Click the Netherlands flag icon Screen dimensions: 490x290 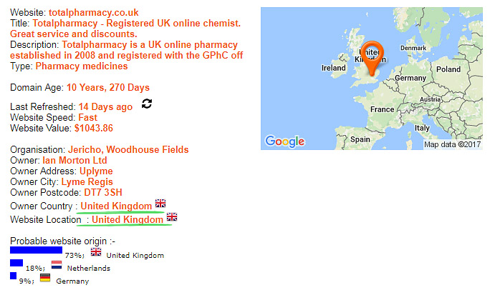tap(57, 265)
